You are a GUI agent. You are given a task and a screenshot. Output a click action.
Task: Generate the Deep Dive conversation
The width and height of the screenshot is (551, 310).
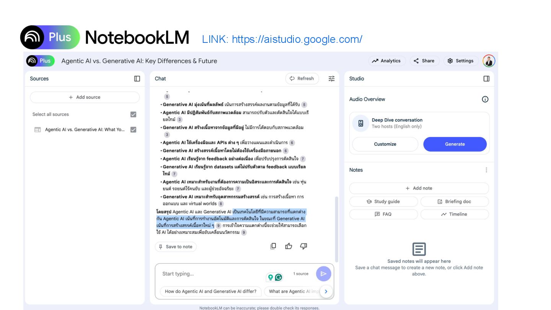click(455, 144)
